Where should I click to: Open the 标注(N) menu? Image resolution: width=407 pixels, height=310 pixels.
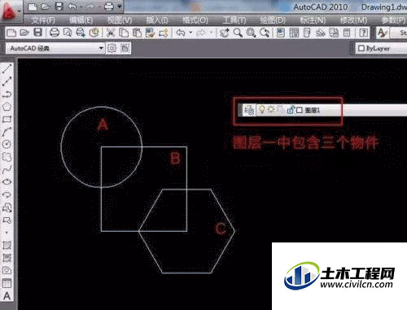(313, 20)
